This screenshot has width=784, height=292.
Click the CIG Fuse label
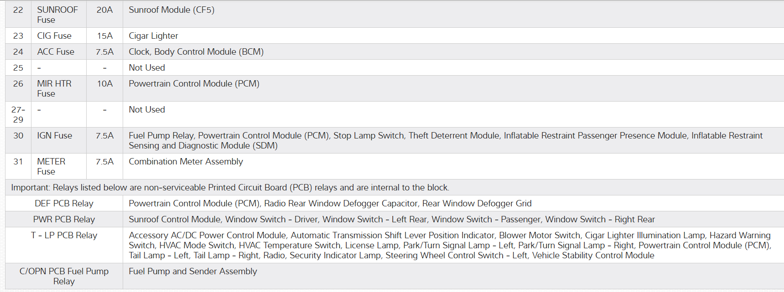click(54, 36)
